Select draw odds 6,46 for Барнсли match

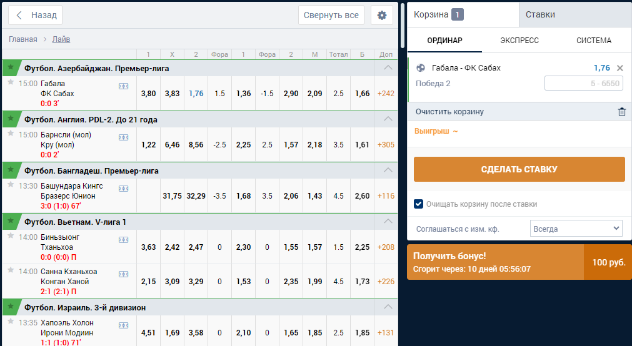point(172,145)
